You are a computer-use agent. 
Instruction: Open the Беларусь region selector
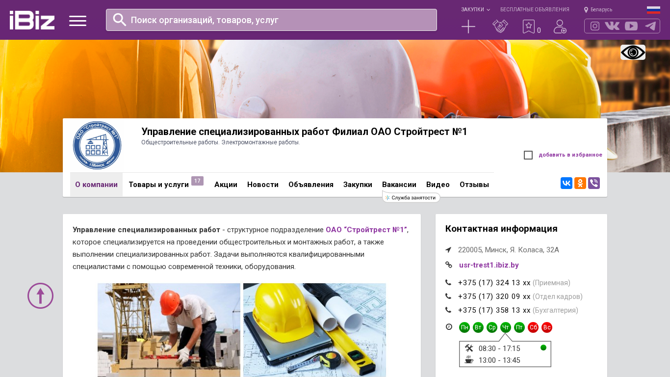[598, 10]
